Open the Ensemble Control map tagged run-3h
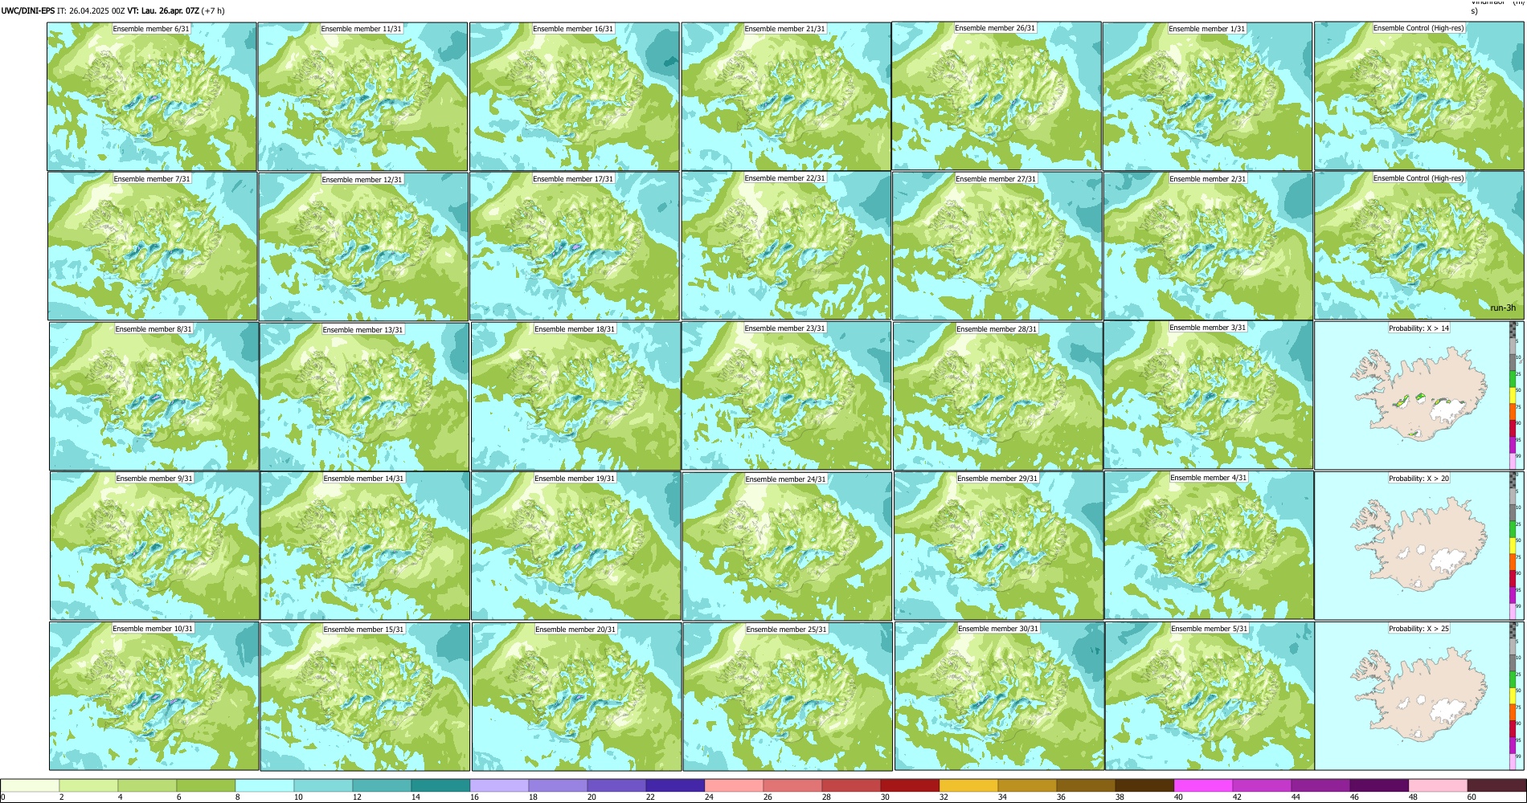 point(1419,246)
